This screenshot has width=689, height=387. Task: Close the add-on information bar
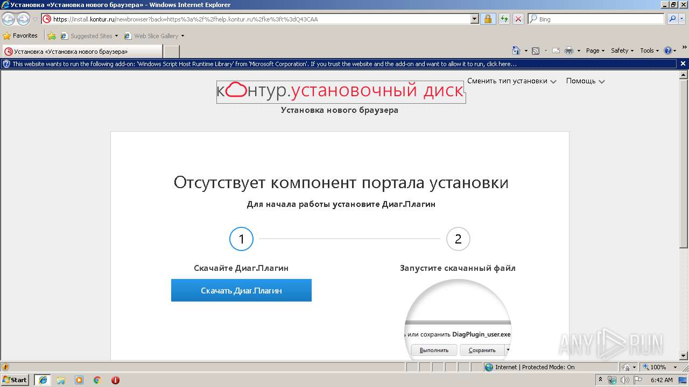[683, 63]
